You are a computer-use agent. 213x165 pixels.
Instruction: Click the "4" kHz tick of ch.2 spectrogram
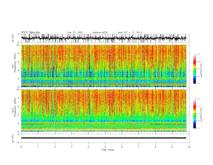click(x=19, y=115)
